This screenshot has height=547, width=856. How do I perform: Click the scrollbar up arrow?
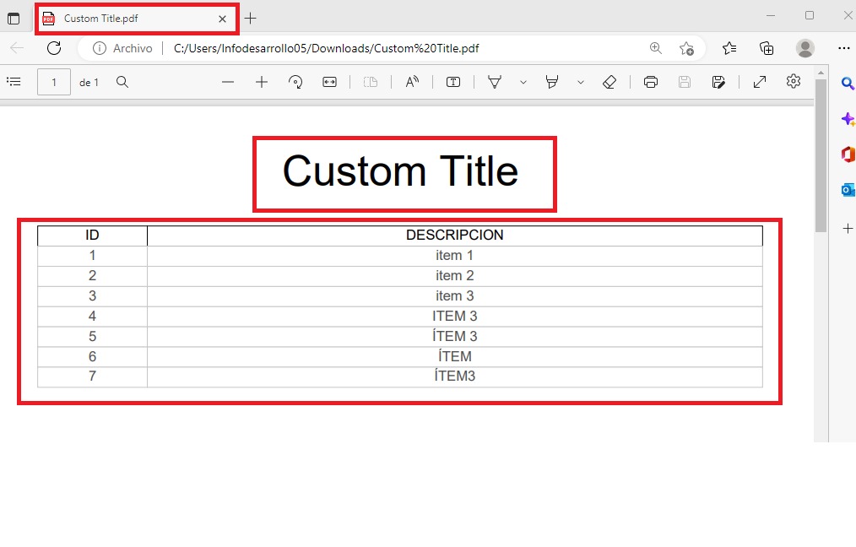click(821, 72)
